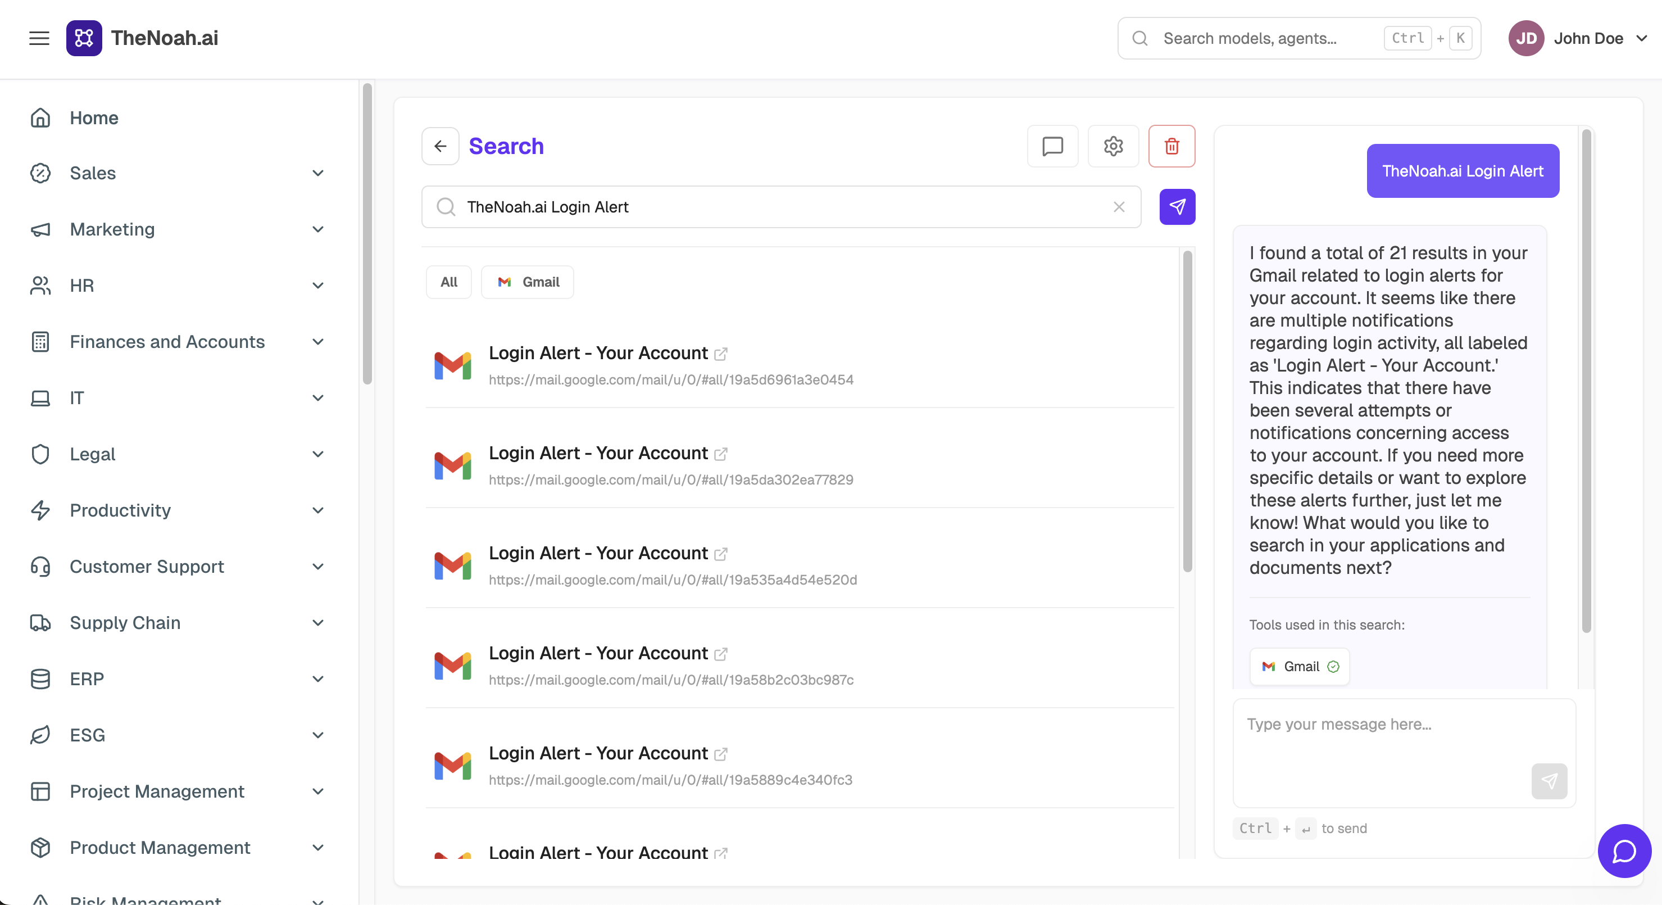Open search settings gear icon
Screen dimensions: 1662x905
1113,146
